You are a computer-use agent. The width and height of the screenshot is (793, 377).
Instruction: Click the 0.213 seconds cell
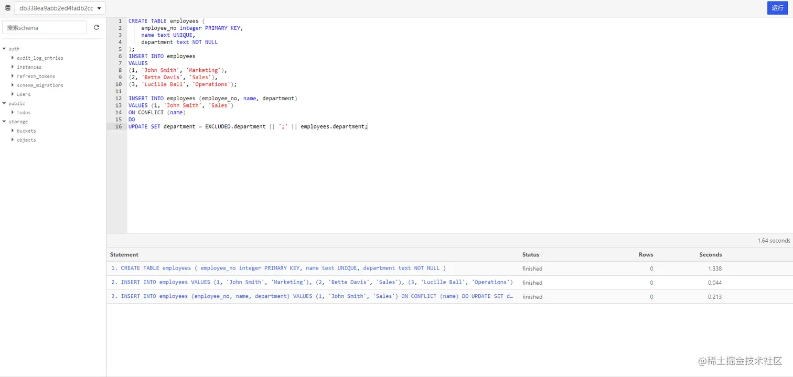[714, 297]
